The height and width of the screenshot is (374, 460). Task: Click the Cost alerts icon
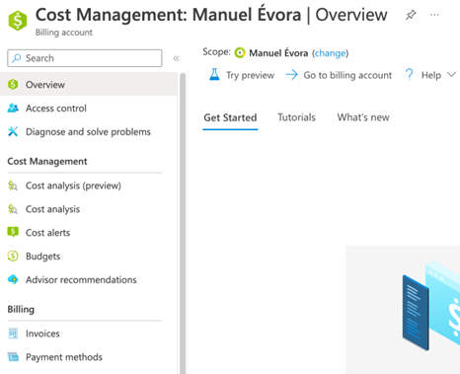coord(13,232)
